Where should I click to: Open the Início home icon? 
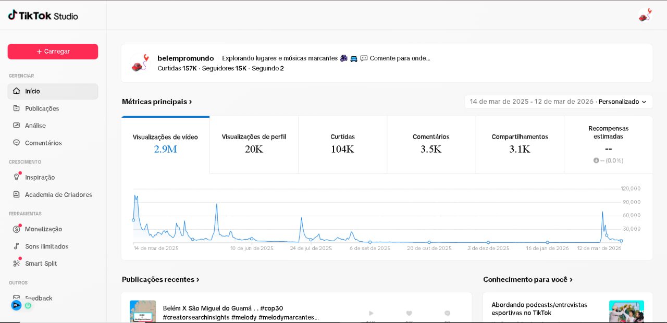[17, 91]
